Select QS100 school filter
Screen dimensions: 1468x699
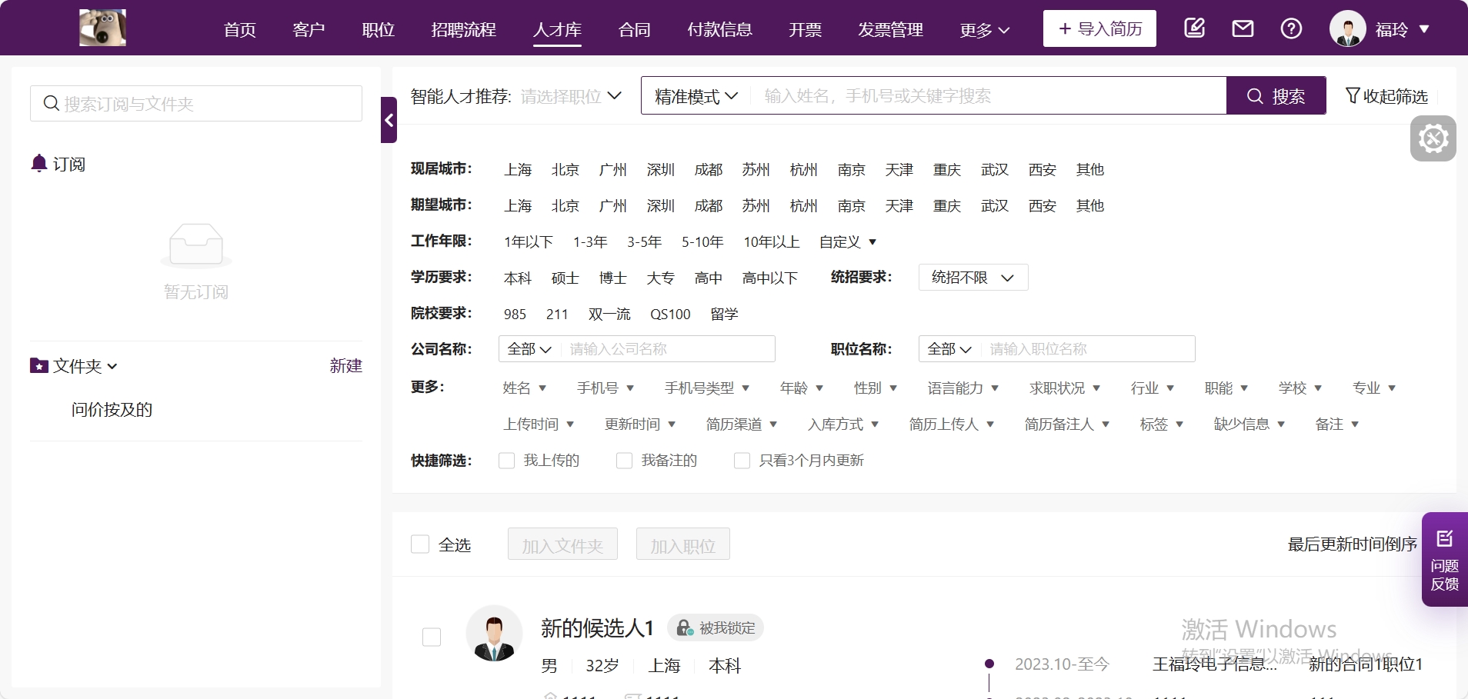point(670,315)
